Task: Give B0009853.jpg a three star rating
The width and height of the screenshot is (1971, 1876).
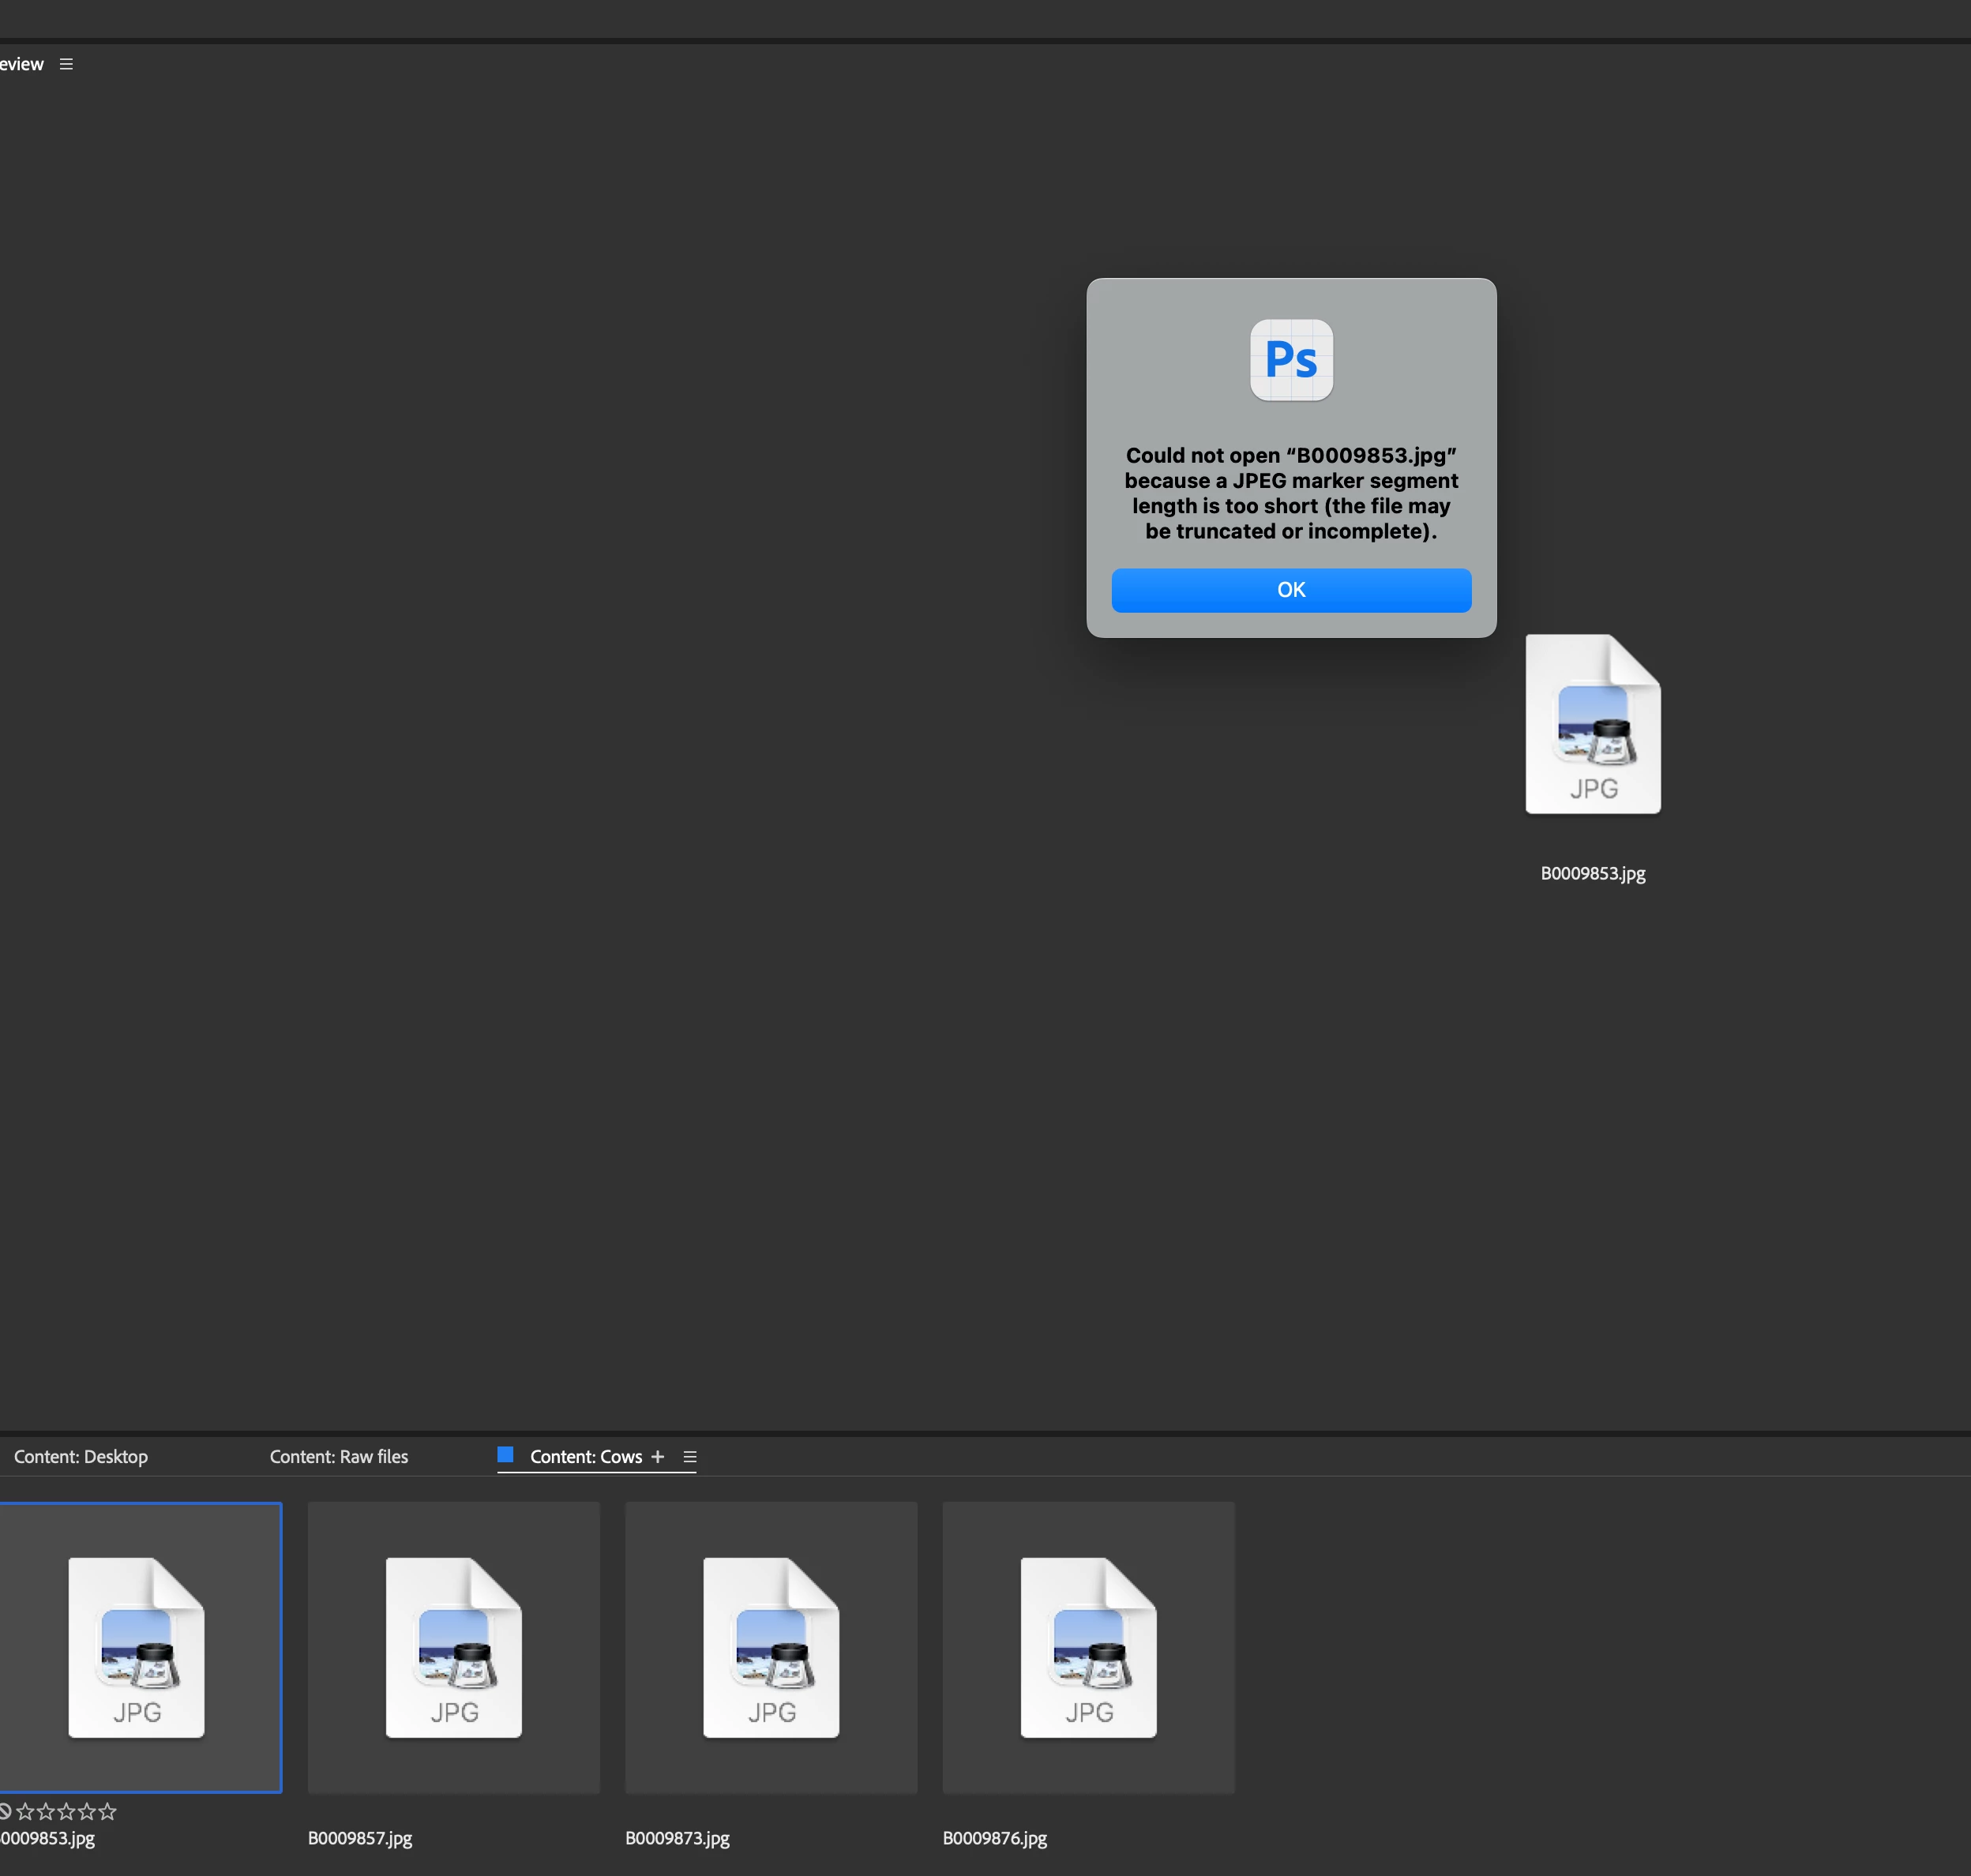Action: (x=66, y=1811)
